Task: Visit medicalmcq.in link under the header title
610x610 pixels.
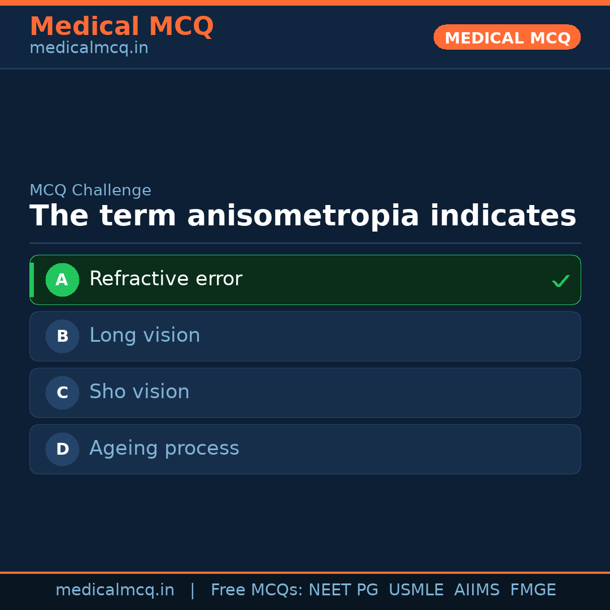Action: pyautogui.click(x=89, y=48)
